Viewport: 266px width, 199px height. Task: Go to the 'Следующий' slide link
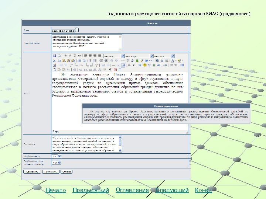[x=172, y=190]
